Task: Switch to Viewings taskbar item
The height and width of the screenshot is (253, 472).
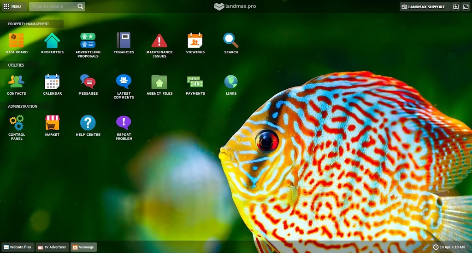Action: (x=83, y=247)
